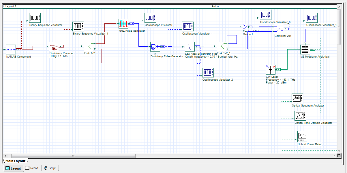347x173 pixels.
Task: Select the Electrical Gain amplifier icon
Action: (245, 26)
